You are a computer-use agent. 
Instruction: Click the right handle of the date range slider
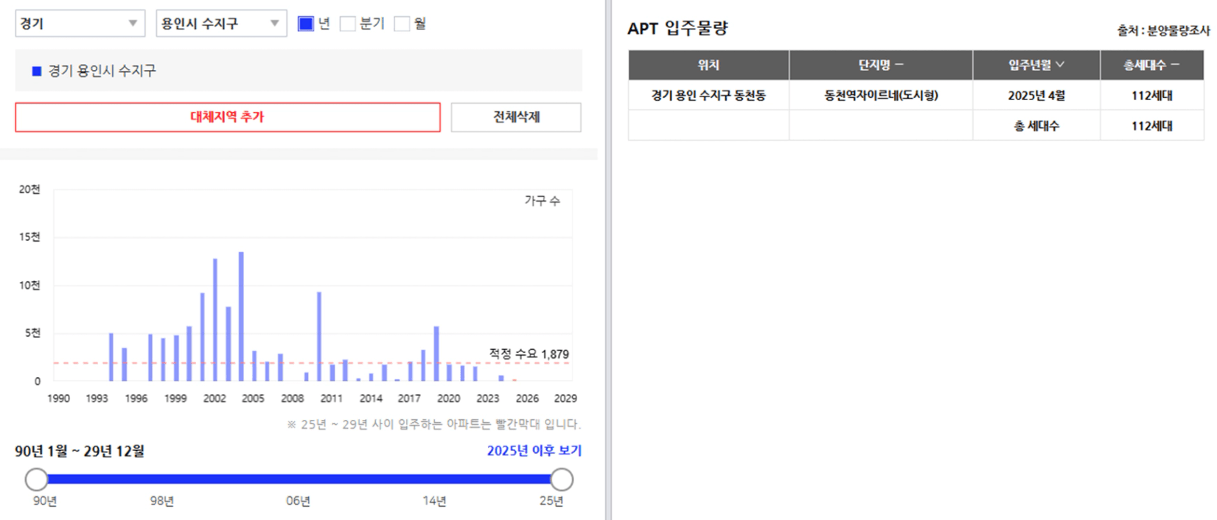pos(562,479)
